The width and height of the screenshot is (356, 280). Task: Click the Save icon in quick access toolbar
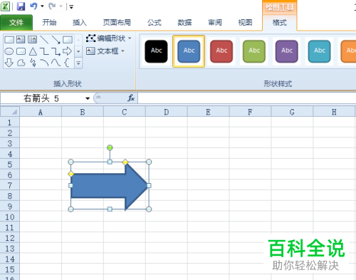[x=21, y=6]
